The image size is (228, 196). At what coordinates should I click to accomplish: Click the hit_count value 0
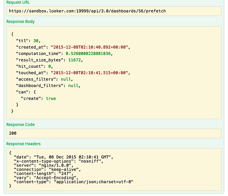point(50,66)
